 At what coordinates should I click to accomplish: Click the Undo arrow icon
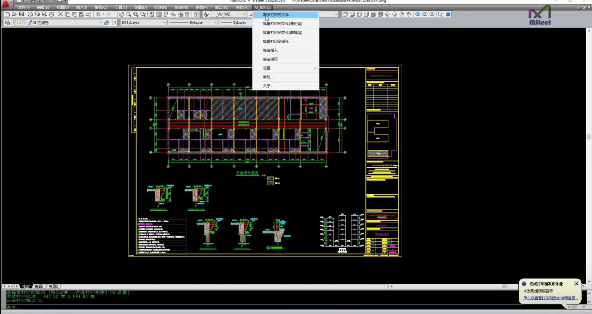coord(98,14)
